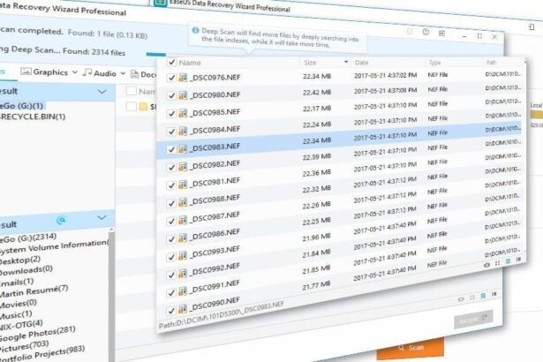Viewport: 543px width, 362px height.
Task: Click the file icon beside _DSC0985.NEF
Action: [183, 113]
